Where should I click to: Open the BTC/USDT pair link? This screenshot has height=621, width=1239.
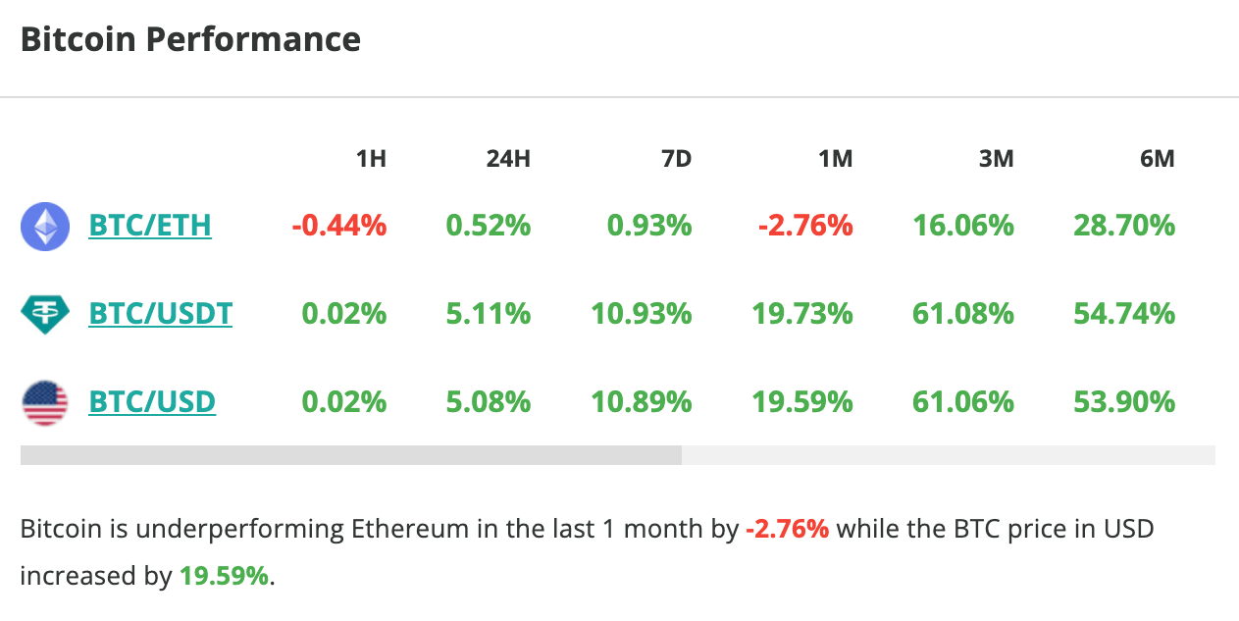pos(161,314)
